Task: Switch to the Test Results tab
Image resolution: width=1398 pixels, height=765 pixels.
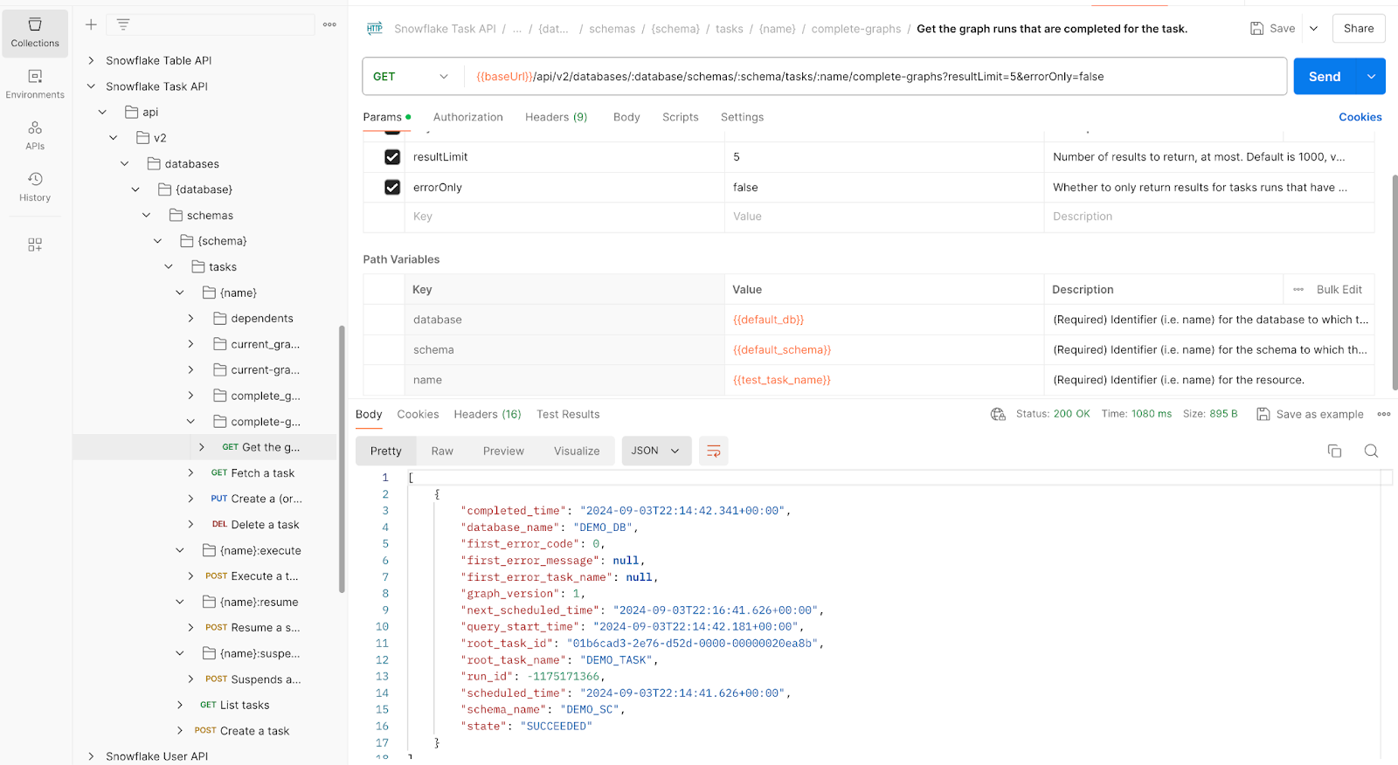Action: tap(568, 415)
